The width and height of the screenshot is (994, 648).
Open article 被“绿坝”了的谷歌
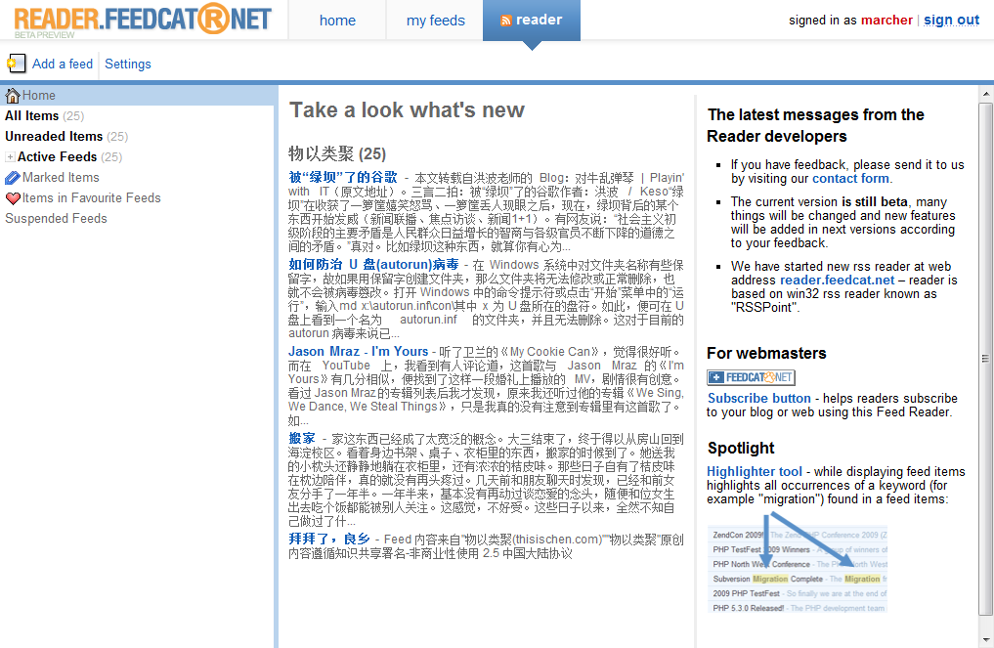(343, 178)
